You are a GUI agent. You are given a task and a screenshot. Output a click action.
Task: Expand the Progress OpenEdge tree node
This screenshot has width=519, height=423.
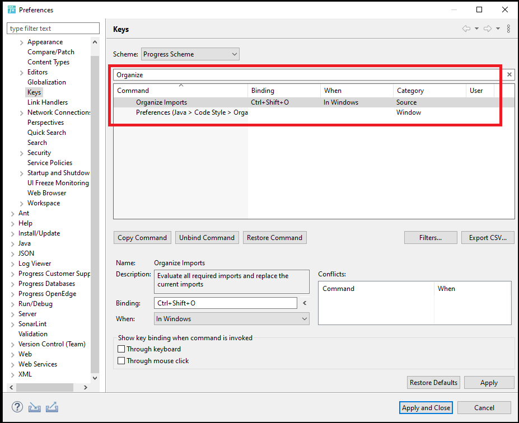click(12, 294)
